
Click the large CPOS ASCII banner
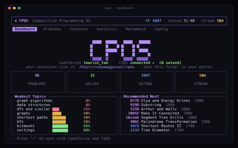[120, 50]
